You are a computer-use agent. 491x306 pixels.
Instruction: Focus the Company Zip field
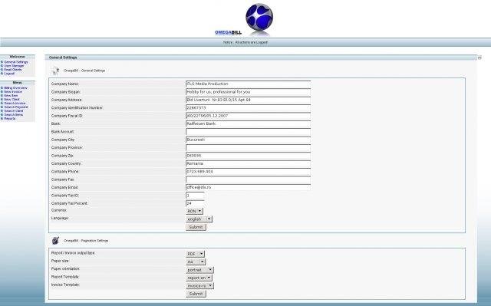(x=248, y=156)
